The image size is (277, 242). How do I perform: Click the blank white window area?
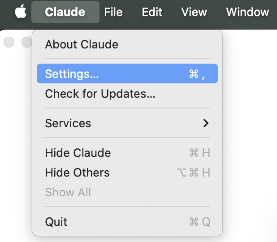tap(251, 134)
